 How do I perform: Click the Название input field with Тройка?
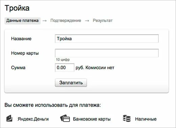point(107,39)
